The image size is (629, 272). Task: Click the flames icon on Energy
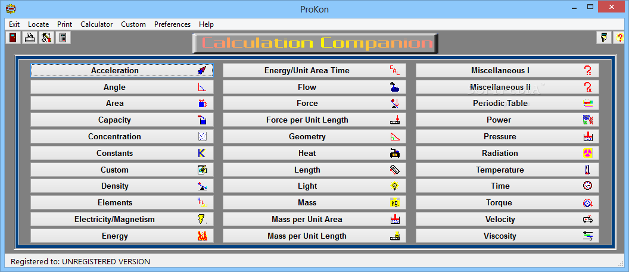pos(202,236)
